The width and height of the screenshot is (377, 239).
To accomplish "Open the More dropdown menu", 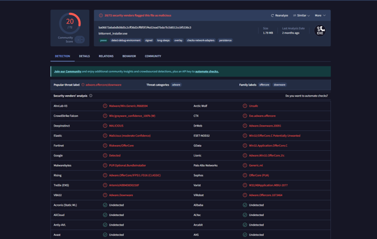I will pos(320,15).
